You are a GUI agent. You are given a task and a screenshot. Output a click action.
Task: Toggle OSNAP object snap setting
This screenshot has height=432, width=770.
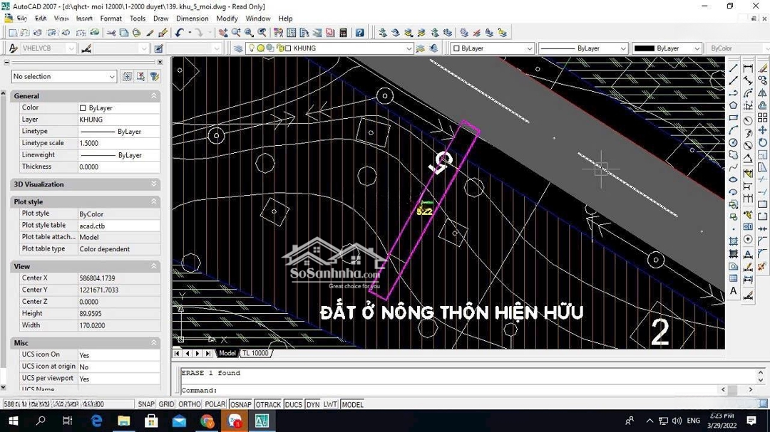pyautogui.click(x=240, y=404)
